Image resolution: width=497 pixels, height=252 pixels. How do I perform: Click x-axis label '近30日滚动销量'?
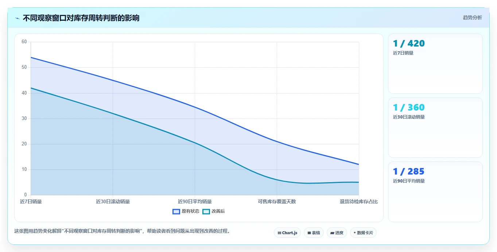pos(113,201)
